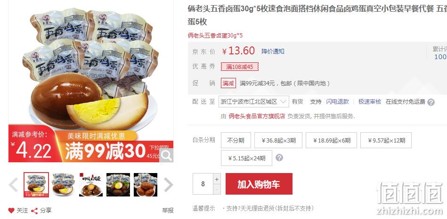Click the question mark icon beside 24期 installment
447x219 pixels.
click(279, 158)
